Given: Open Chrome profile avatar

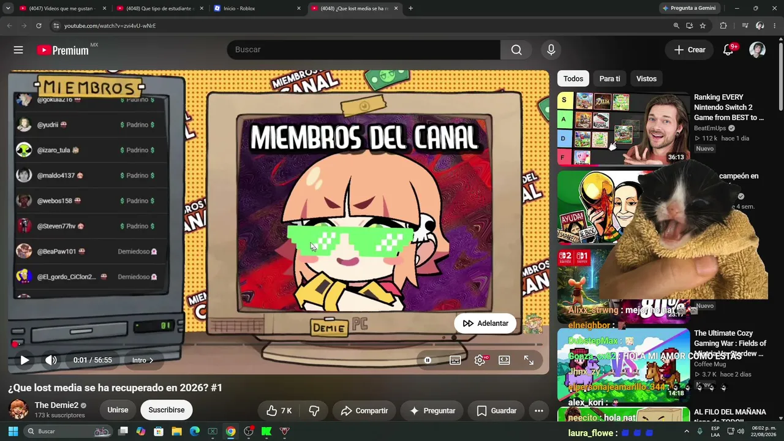Looking at the screenshot, I should 760,26.
